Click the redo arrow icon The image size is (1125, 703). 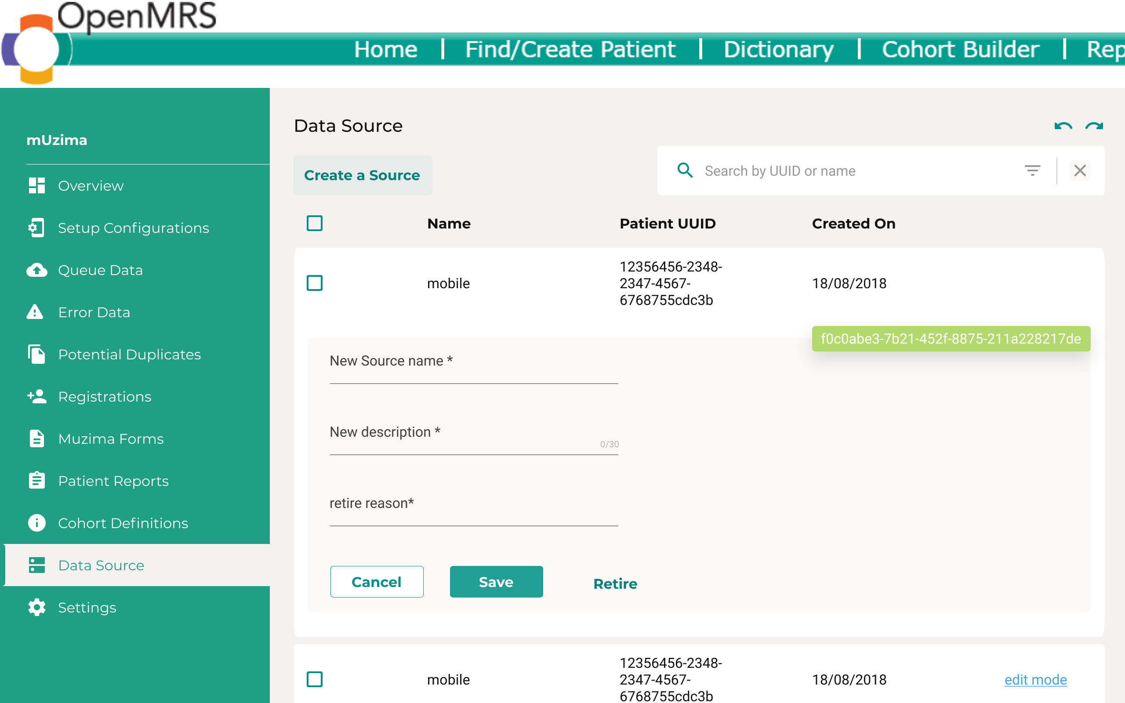click(1094, 126)
